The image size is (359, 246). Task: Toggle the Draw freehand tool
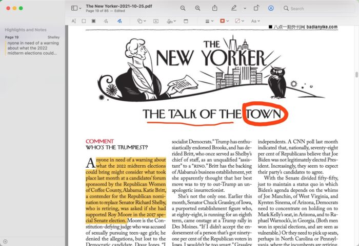119,21
